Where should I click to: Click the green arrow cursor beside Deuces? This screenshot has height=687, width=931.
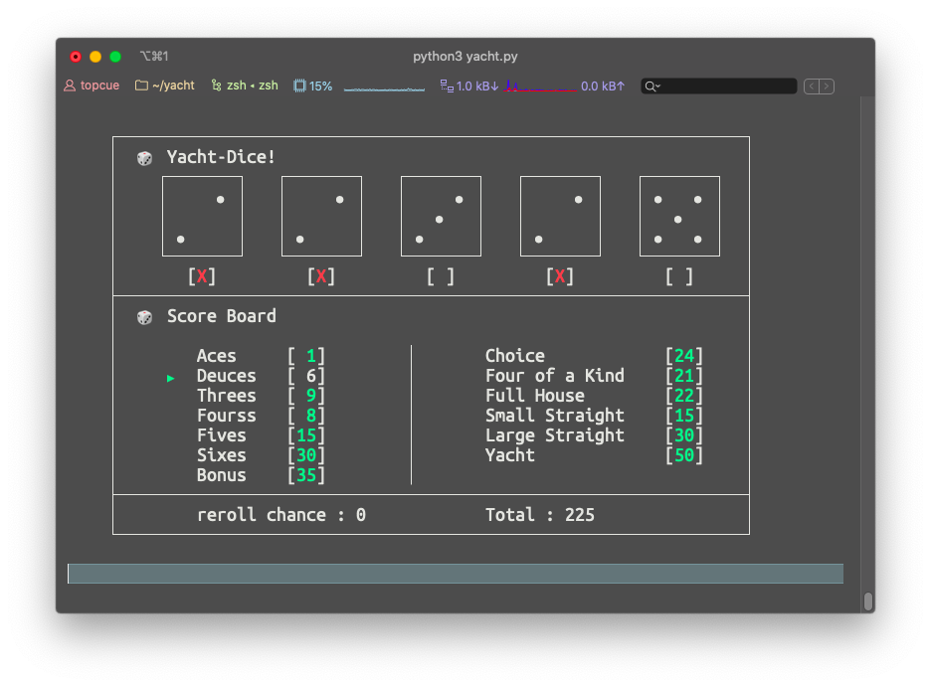pos(170,378)
